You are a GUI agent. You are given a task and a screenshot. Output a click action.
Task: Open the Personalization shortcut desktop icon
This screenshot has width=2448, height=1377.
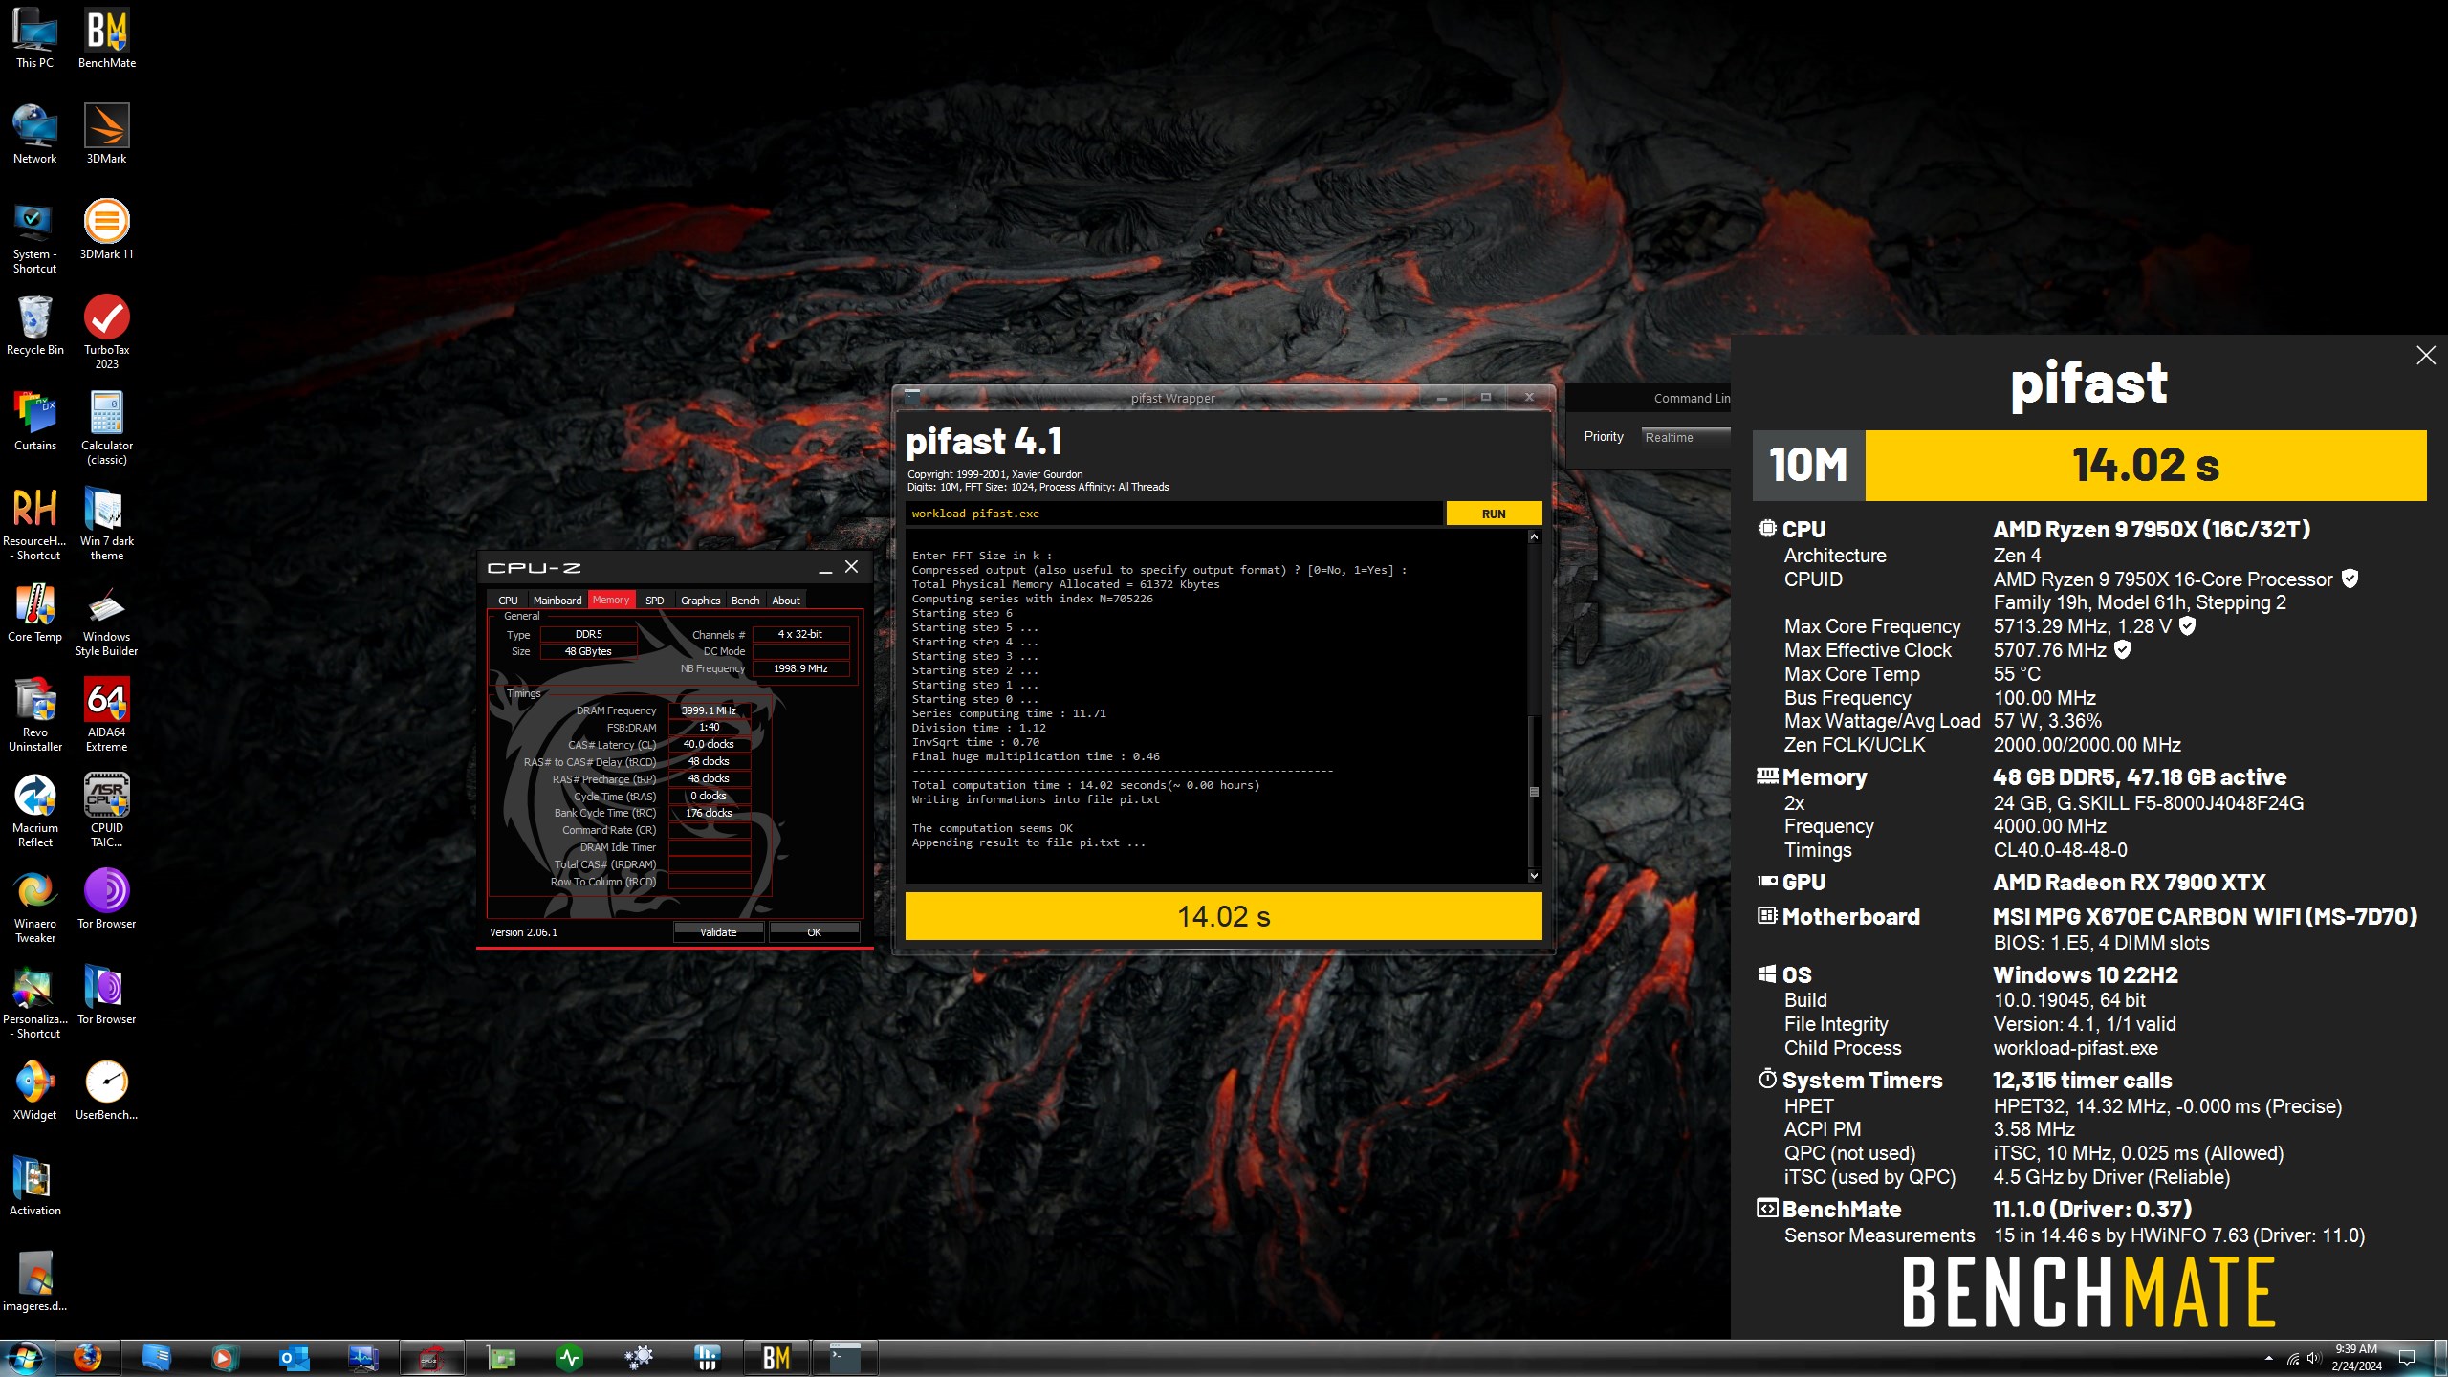tap(34, 1002)
